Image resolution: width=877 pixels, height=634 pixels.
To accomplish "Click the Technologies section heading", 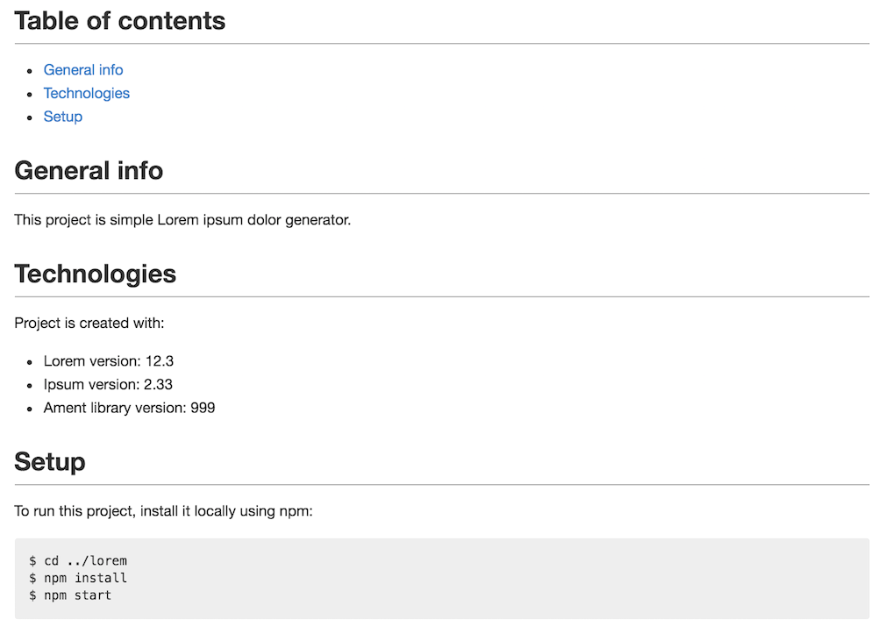I will [95, 274].
